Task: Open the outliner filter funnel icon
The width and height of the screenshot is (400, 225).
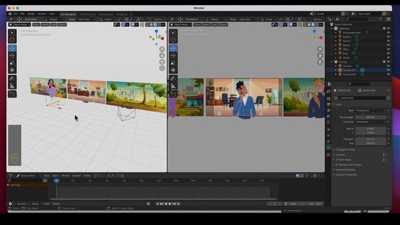Action: coord(381,19)
